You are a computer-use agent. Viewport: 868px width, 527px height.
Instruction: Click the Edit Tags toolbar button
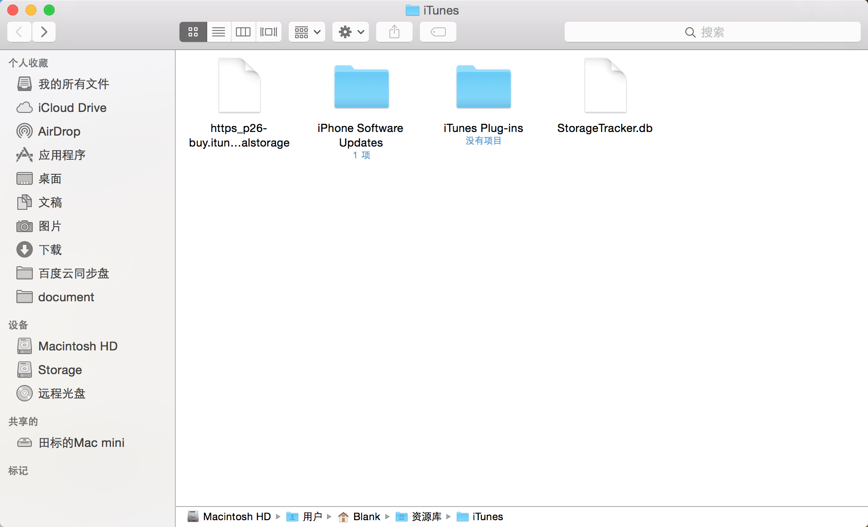438,32
